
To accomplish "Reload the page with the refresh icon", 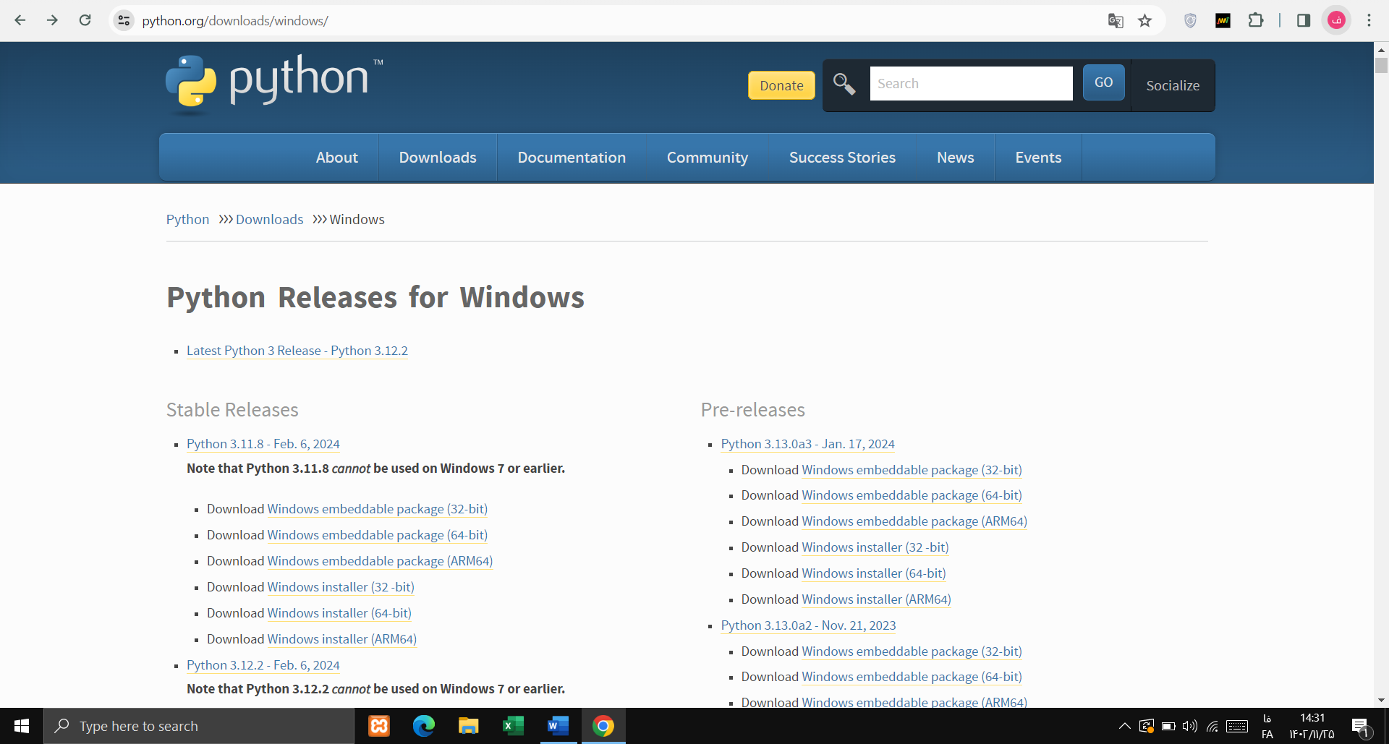I will [85, 20].
